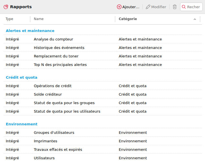Screen dimensions: 205x161
Task: Click category cell of Remplacement du toner
Action: coord(140,56)
